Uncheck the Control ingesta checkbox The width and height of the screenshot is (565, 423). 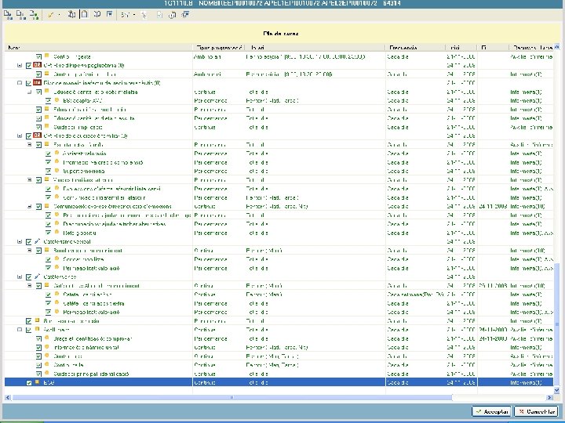tap(38, 56)
